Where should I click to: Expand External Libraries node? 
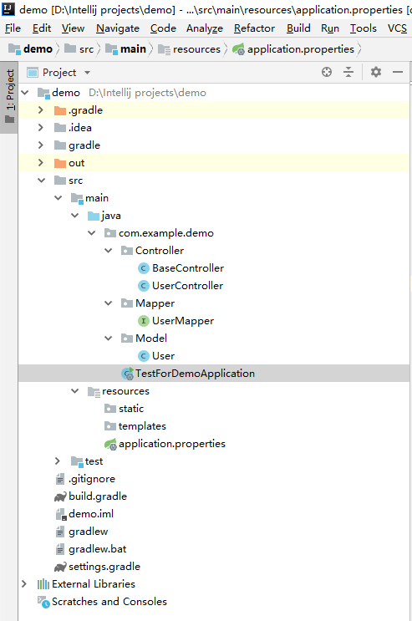tap(23, 583)
